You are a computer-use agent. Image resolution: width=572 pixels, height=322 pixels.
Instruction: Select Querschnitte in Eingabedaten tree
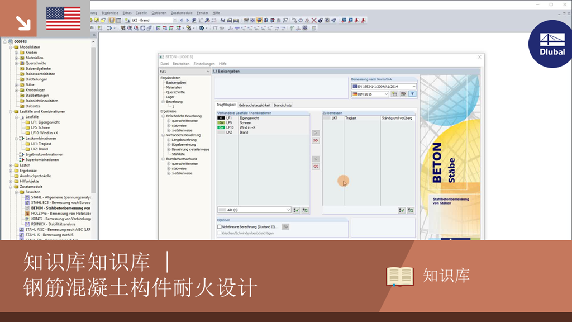[175, 92]
